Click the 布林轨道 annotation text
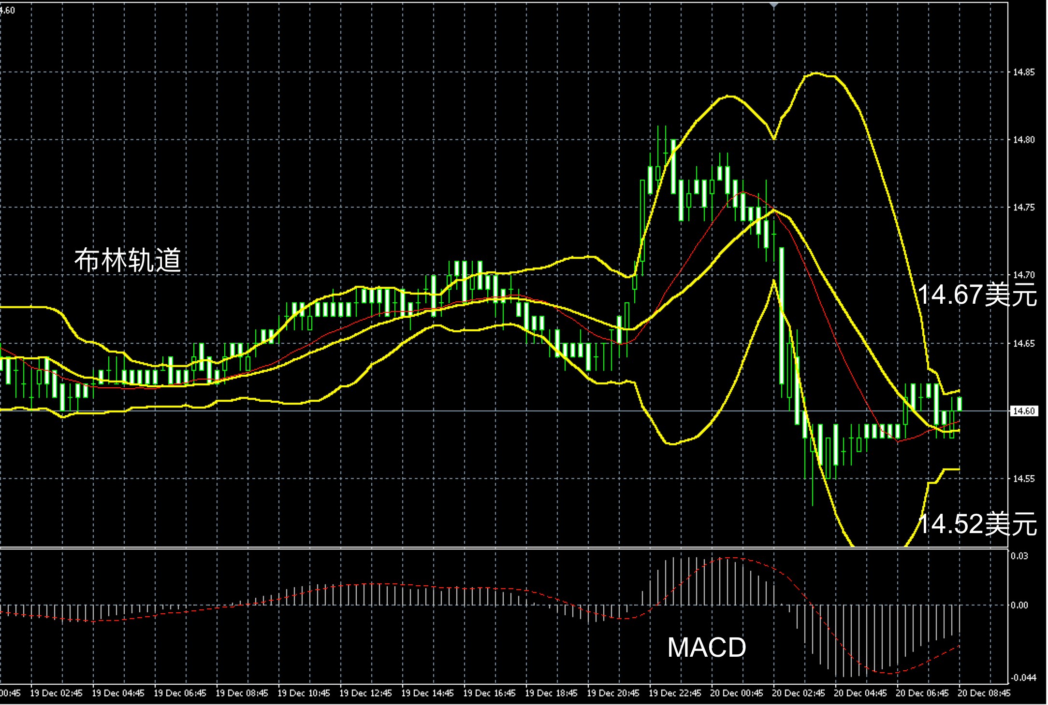 [x=128, y=260]
